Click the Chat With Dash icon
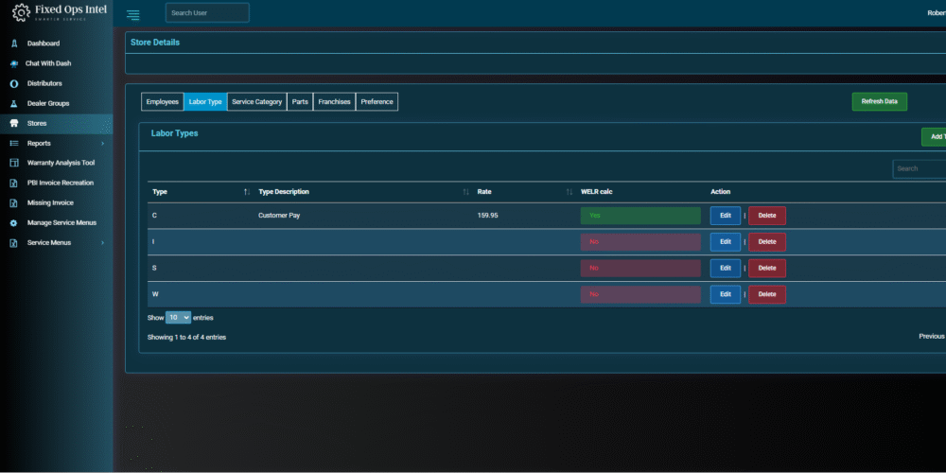Image resolution: width=946 pixels, height=473 pixels. [x=14, y=63]
